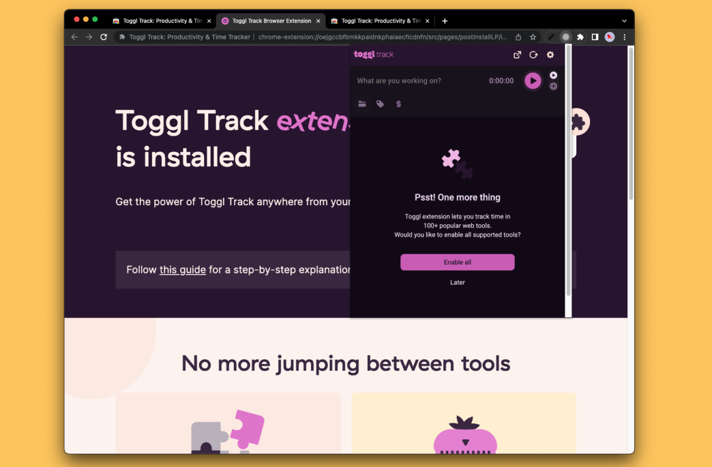Open the Chrome three-dot menu

coord(624,37)
